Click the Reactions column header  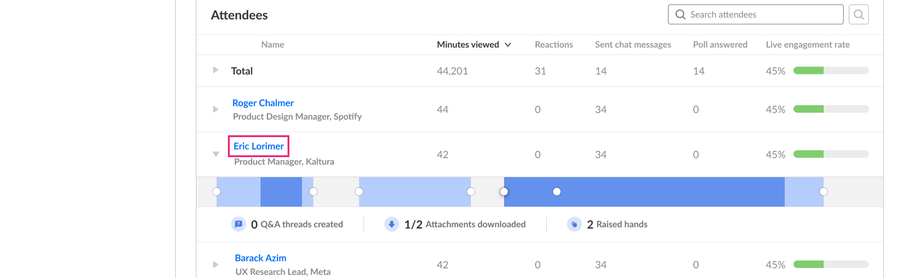pyautogui.click(x=554, y=44)
